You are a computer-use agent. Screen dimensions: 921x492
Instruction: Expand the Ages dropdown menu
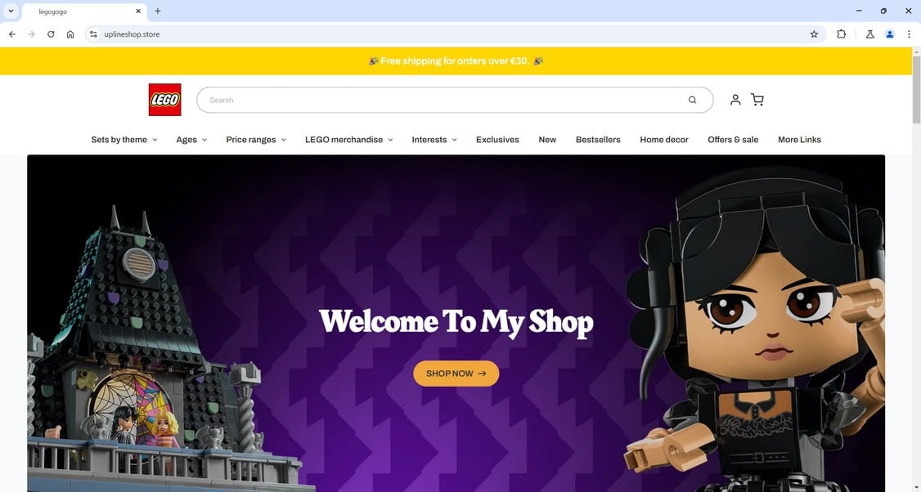[191, 140]
